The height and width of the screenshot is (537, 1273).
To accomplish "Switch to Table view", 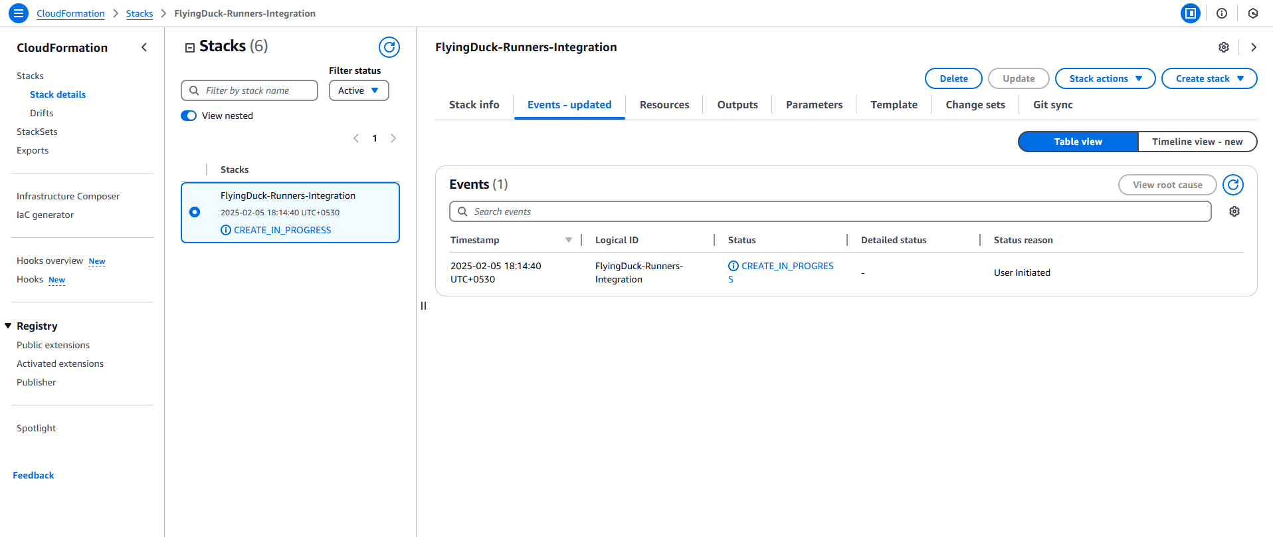I will [x=1078, y=142].
